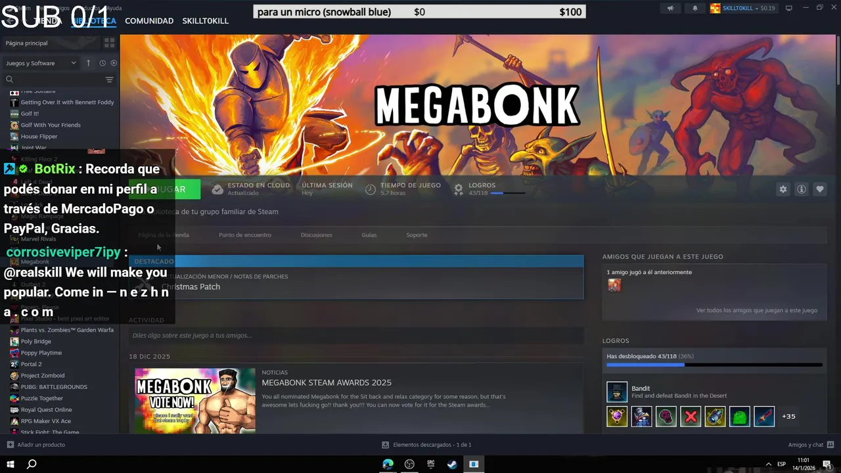This screenshot has width=841, height=473.
Task: Click the red X achievement icon
Action: click(x=691, y=417)
